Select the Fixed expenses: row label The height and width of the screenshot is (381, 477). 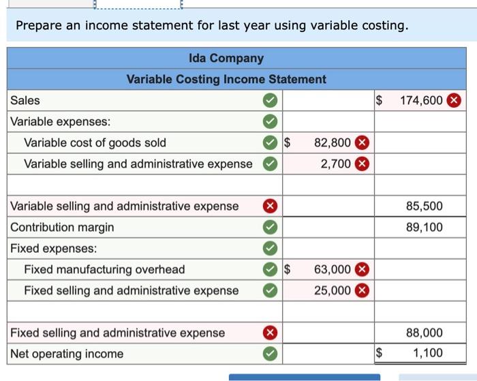[54, 248]
